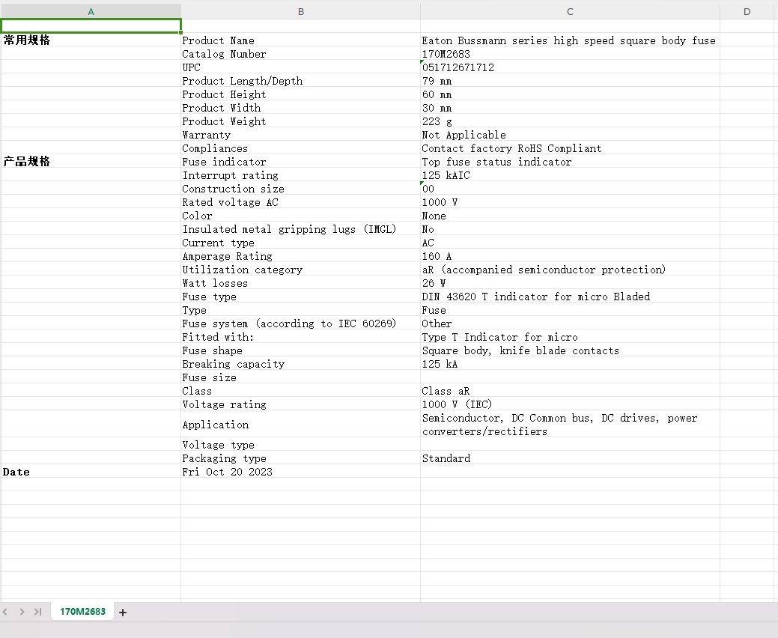The width and height of the screenshot is (778, 638).
Task: Click Type T Indicator for micro cell
Action: coord(570,336)
